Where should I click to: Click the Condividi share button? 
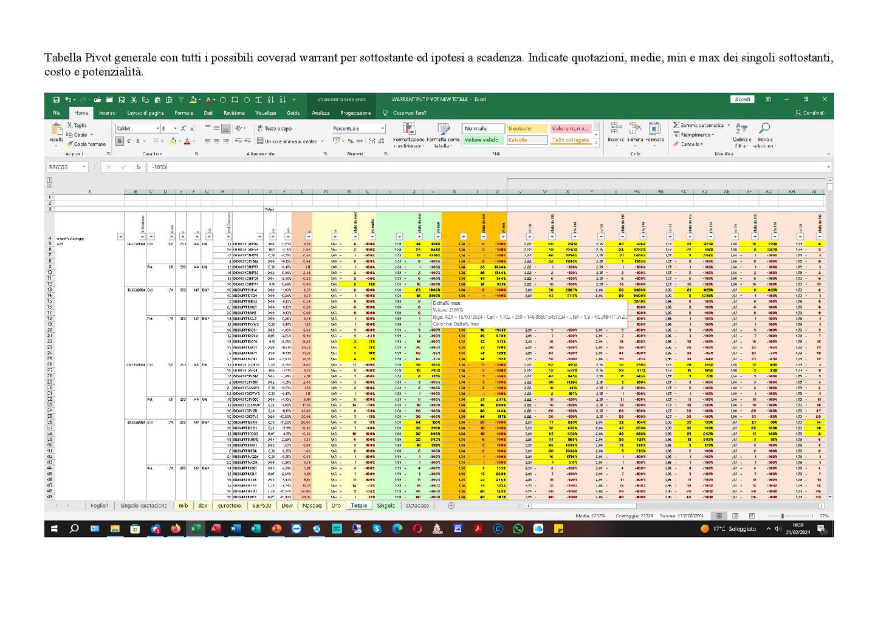[x=811, y=113]
